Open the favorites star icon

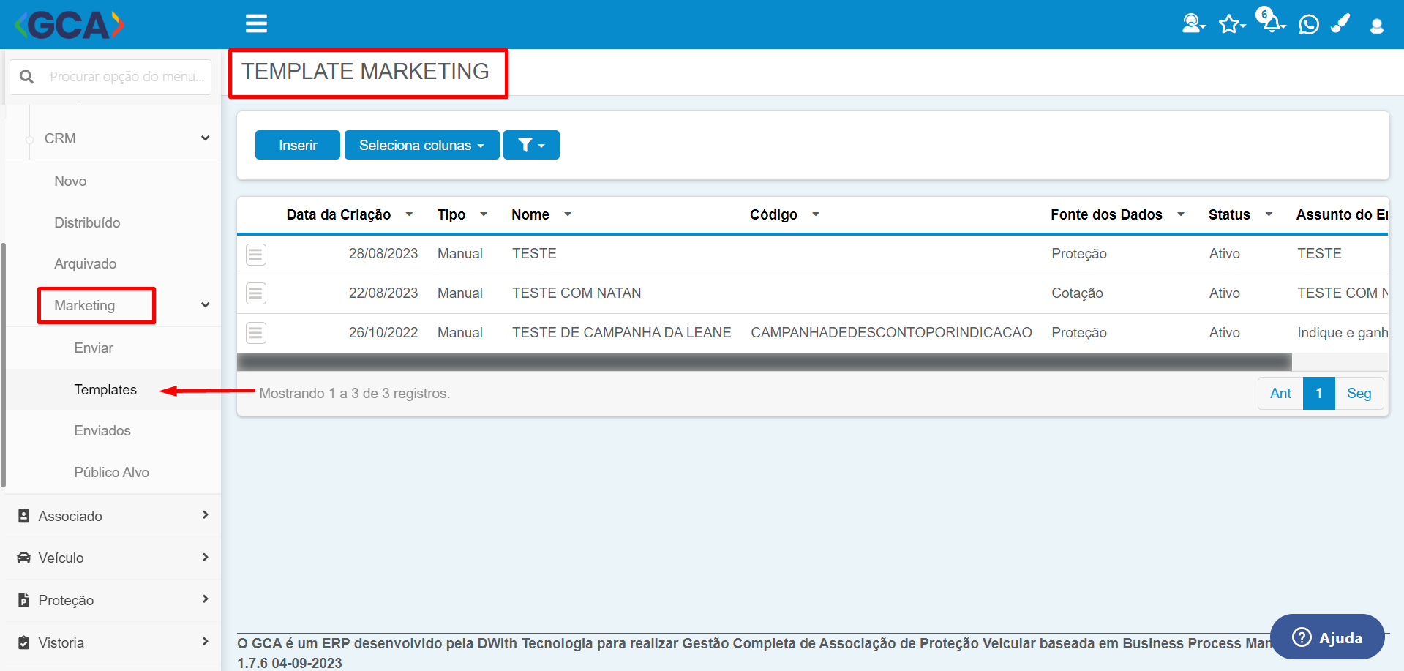click(x=1231, y=25)
